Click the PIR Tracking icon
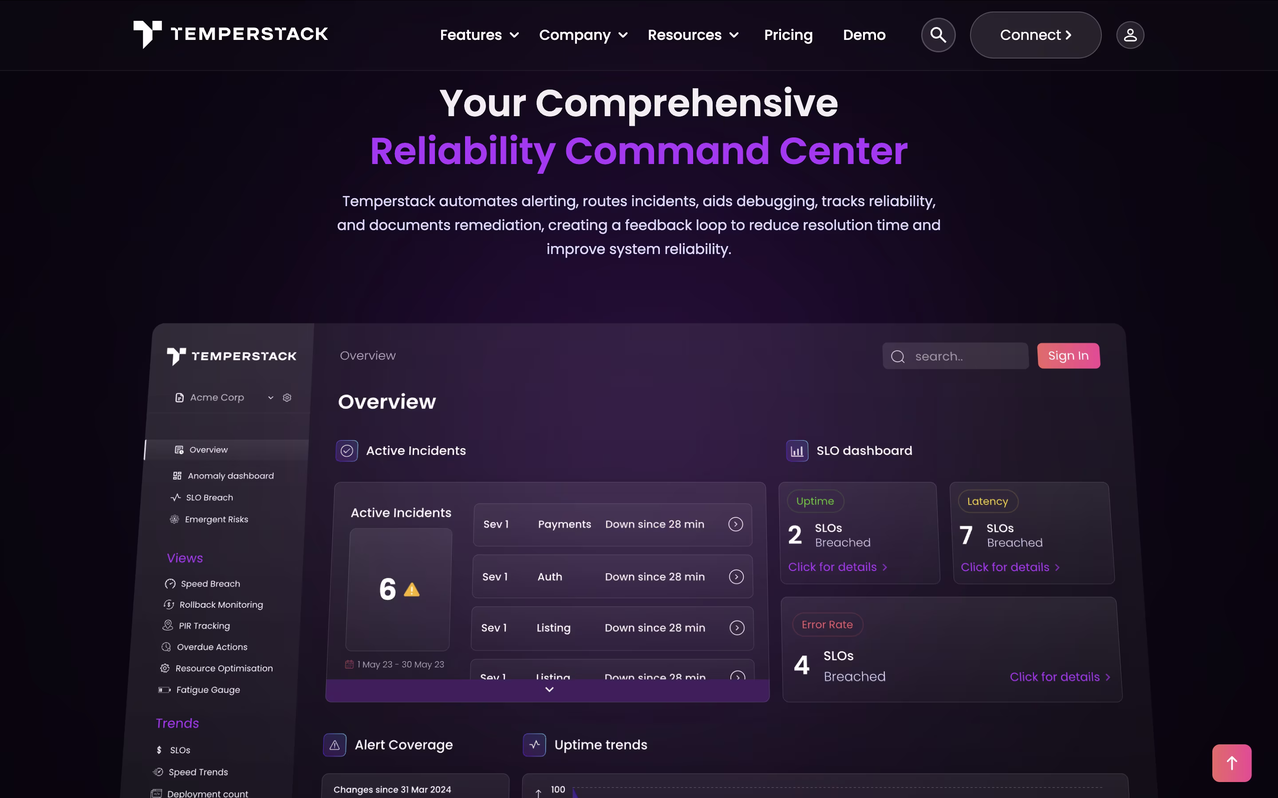 pyautogui.click(x=167, y=626)
